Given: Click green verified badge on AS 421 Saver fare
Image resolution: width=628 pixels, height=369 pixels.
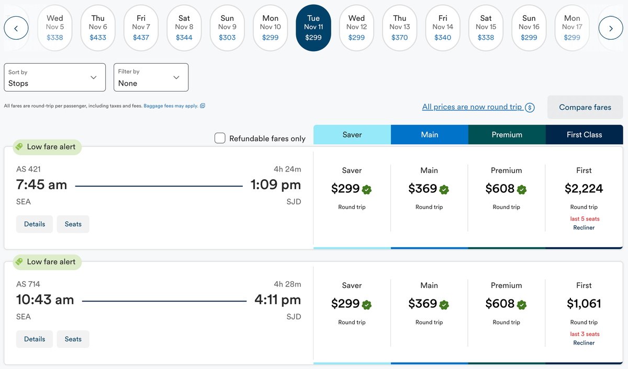Looking at the screenshot, I should [x=366, y=189].
